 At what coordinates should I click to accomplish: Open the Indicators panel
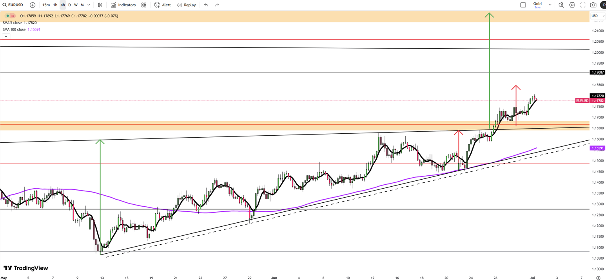click(123, 5)
